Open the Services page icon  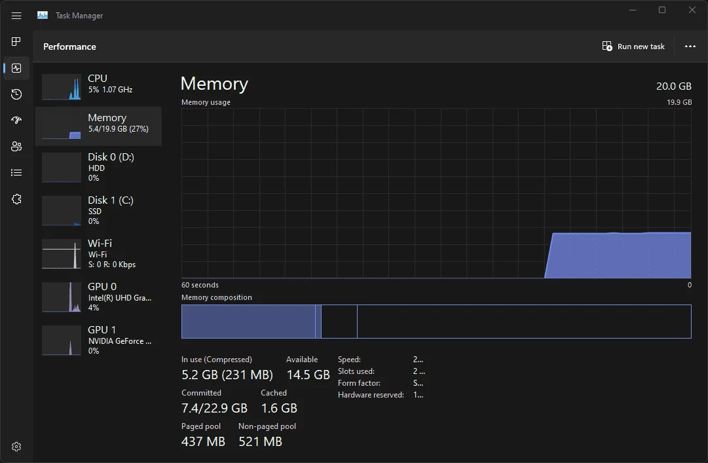16,199
